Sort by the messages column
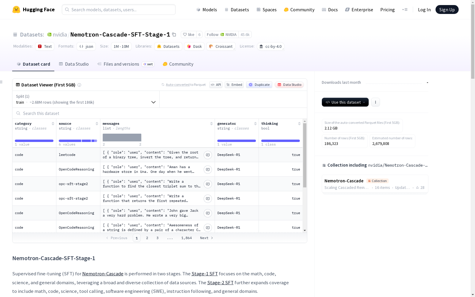475x297 pixels. pos(211,124)
